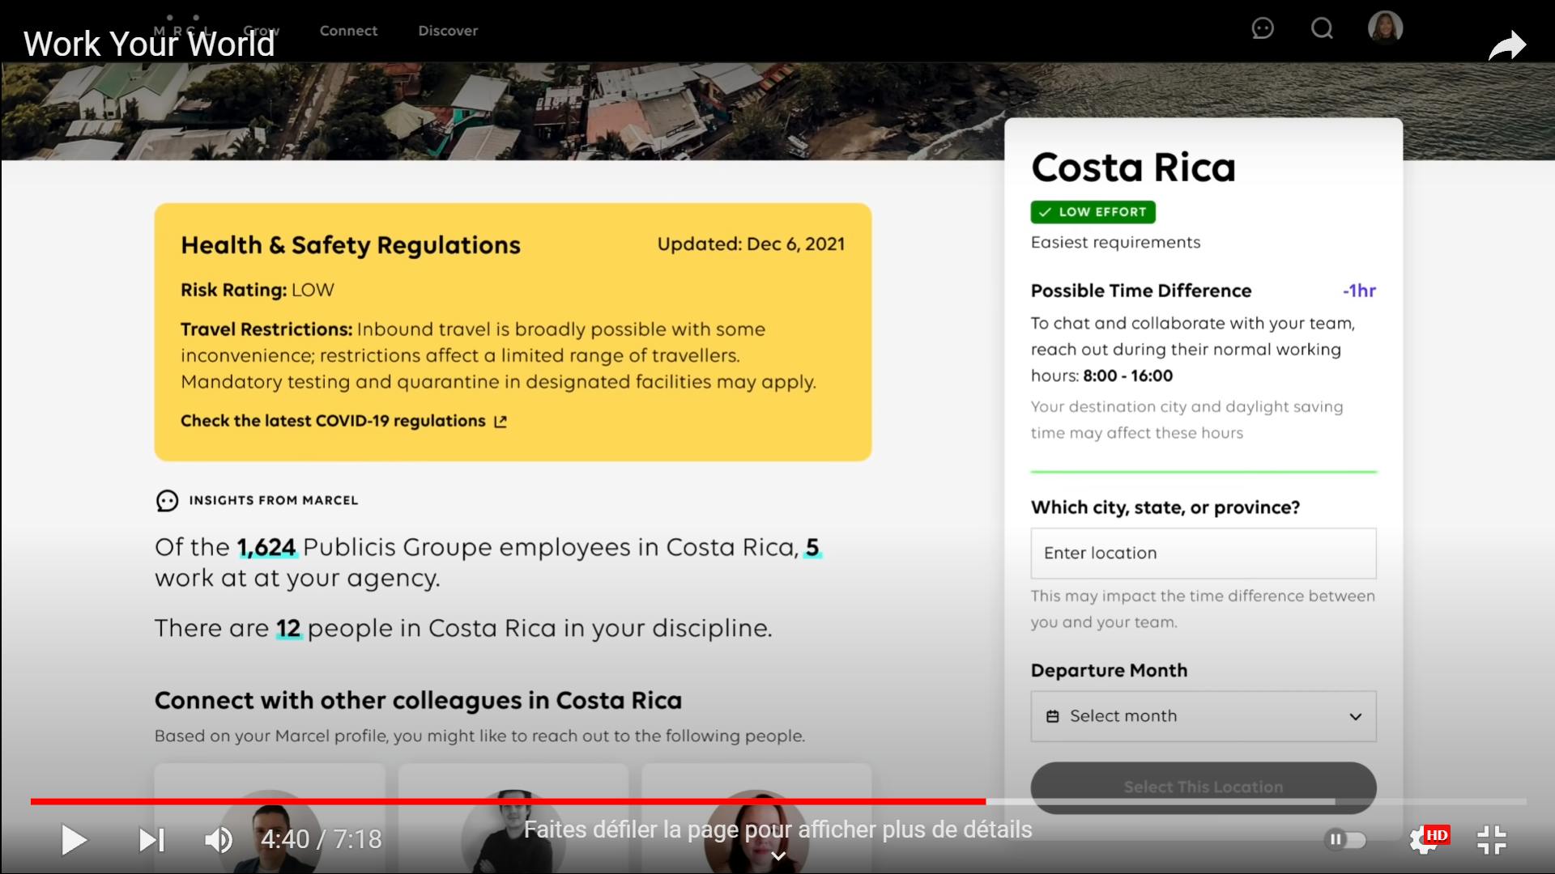This screenshot has height=874, width=1555.
Task: Exit full screen mode
Action: [1491, 840]
